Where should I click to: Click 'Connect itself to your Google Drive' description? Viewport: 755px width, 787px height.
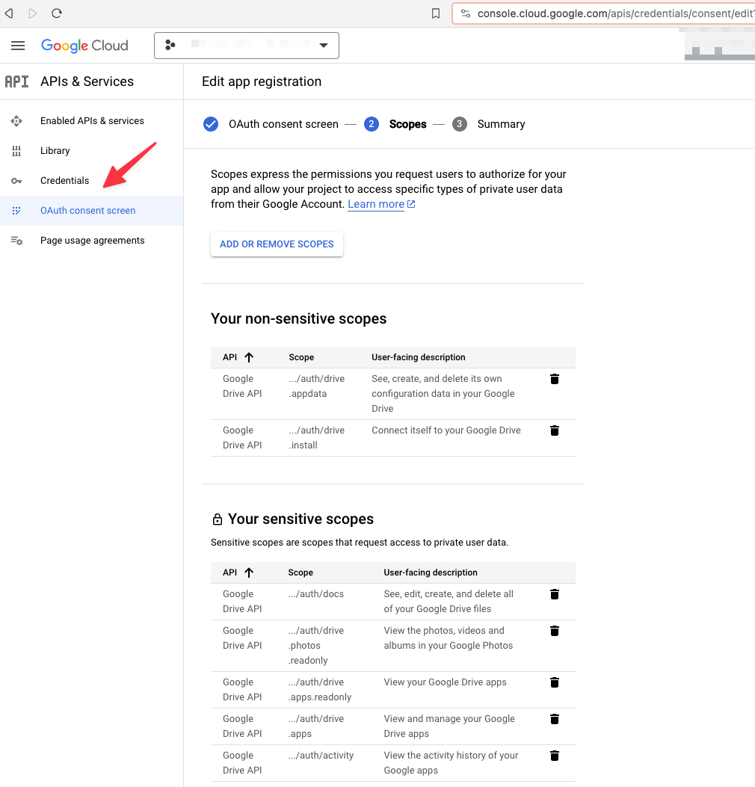tap(446, 430)
